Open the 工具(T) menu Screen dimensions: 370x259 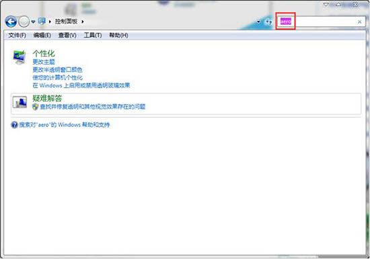click(x=93, y=36)
